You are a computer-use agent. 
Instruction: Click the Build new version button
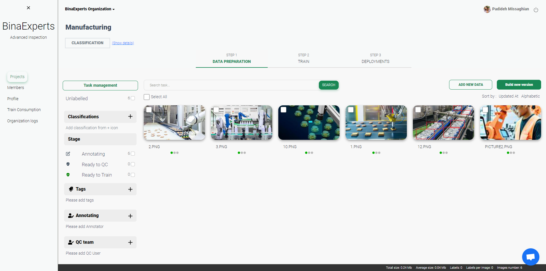[519, 85]
